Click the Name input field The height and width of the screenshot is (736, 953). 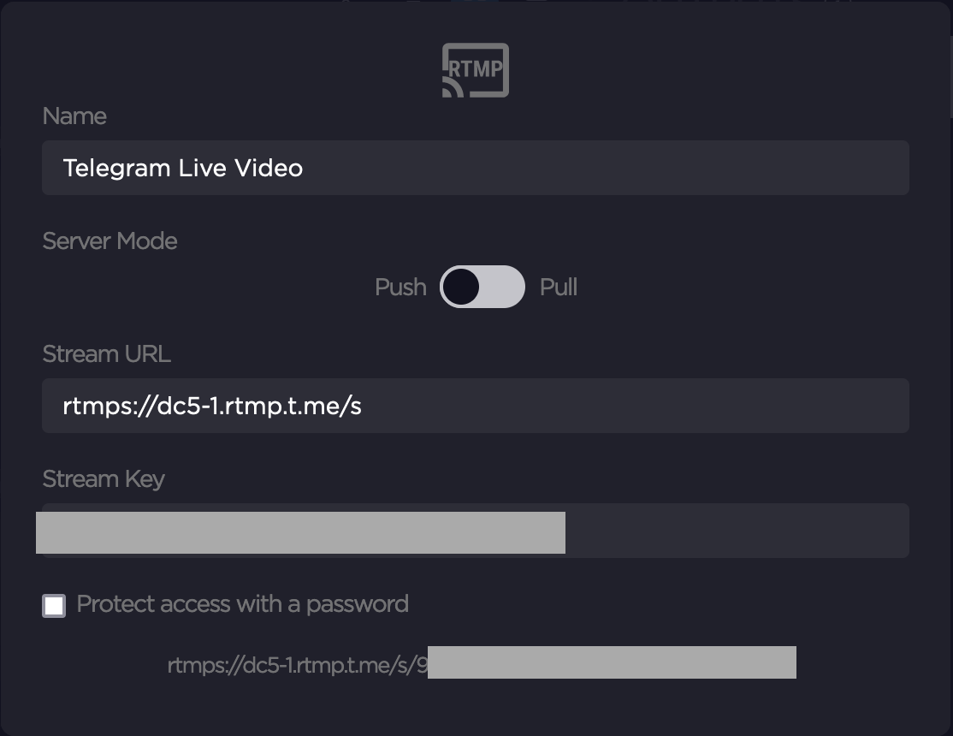pos(475,168)
